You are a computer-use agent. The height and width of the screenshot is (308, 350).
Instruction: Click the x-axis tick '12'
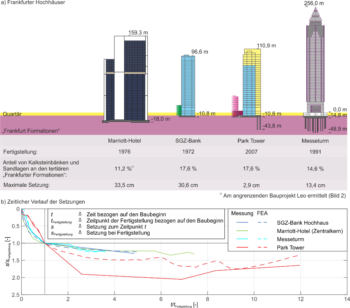300,299
